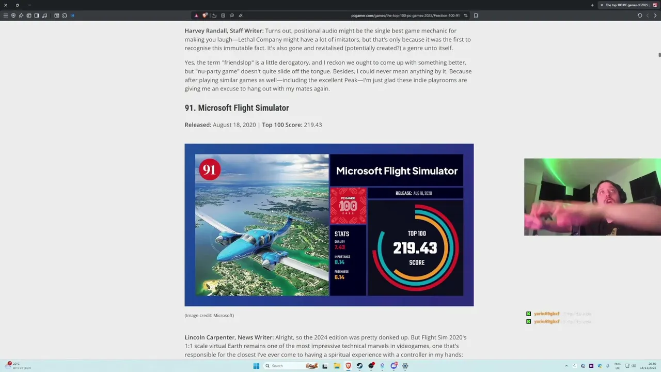
Task: Open Brave Shields lion icon
Action: pyautogui.click(x=205, y=16)
